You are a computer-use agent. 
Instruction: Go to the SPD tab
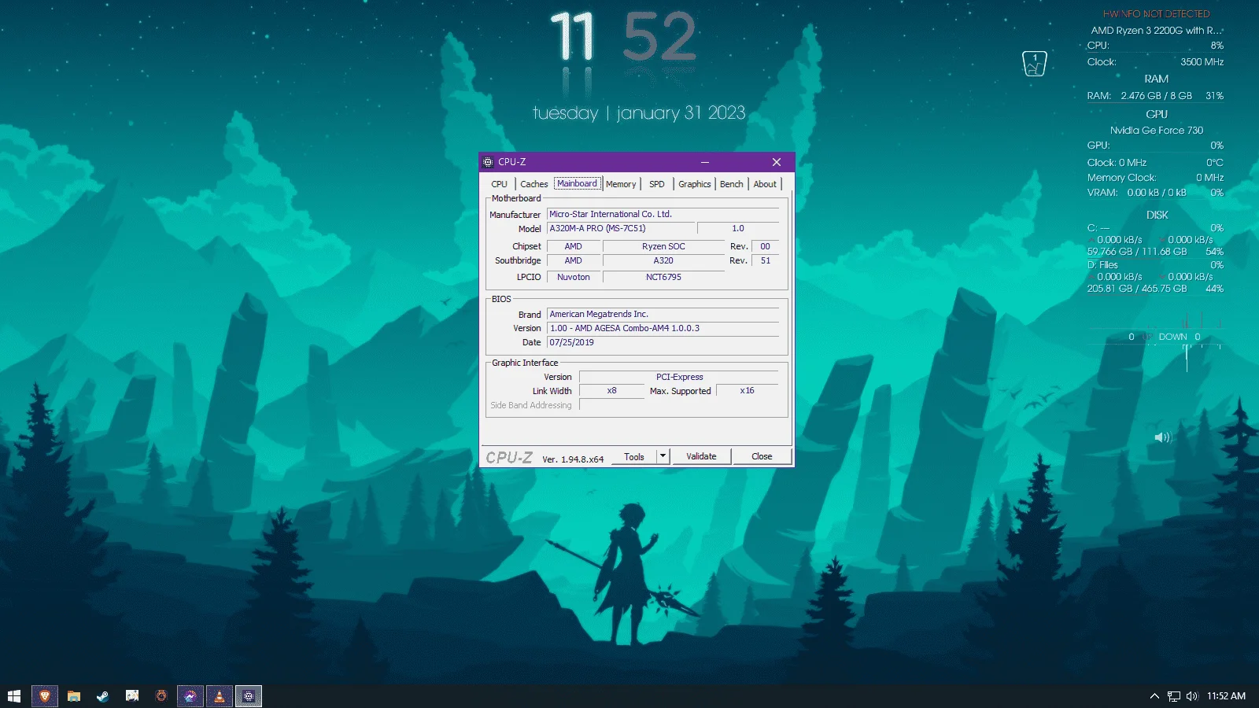[x=657, y=184]
